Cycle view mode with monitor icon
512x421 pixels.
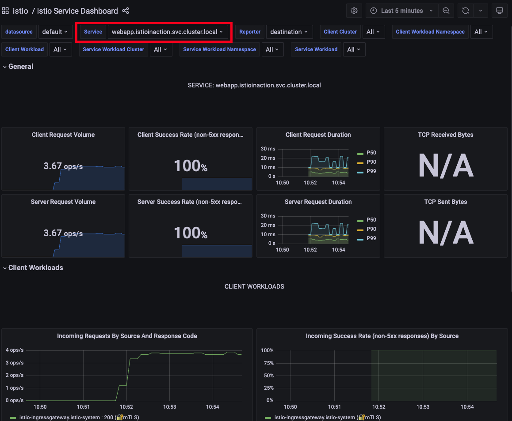pos(499,11)
